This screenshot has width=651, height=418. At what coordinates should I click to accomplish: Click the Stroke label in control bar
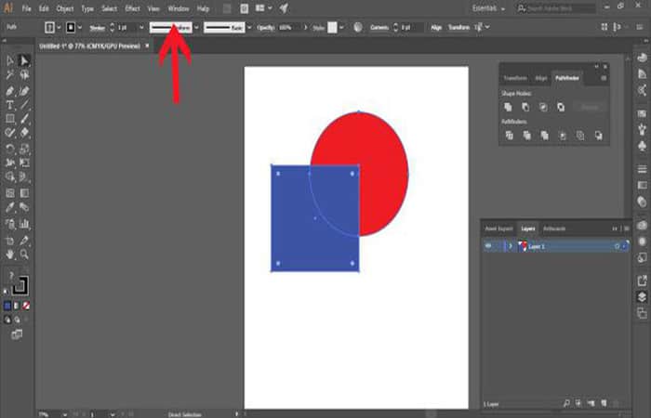tap(97, 28)
